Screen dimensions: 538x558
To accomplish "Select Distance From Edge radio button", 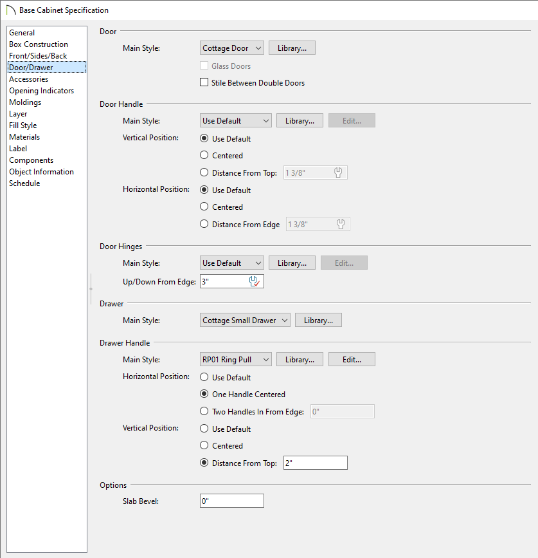I will point(204,224).
